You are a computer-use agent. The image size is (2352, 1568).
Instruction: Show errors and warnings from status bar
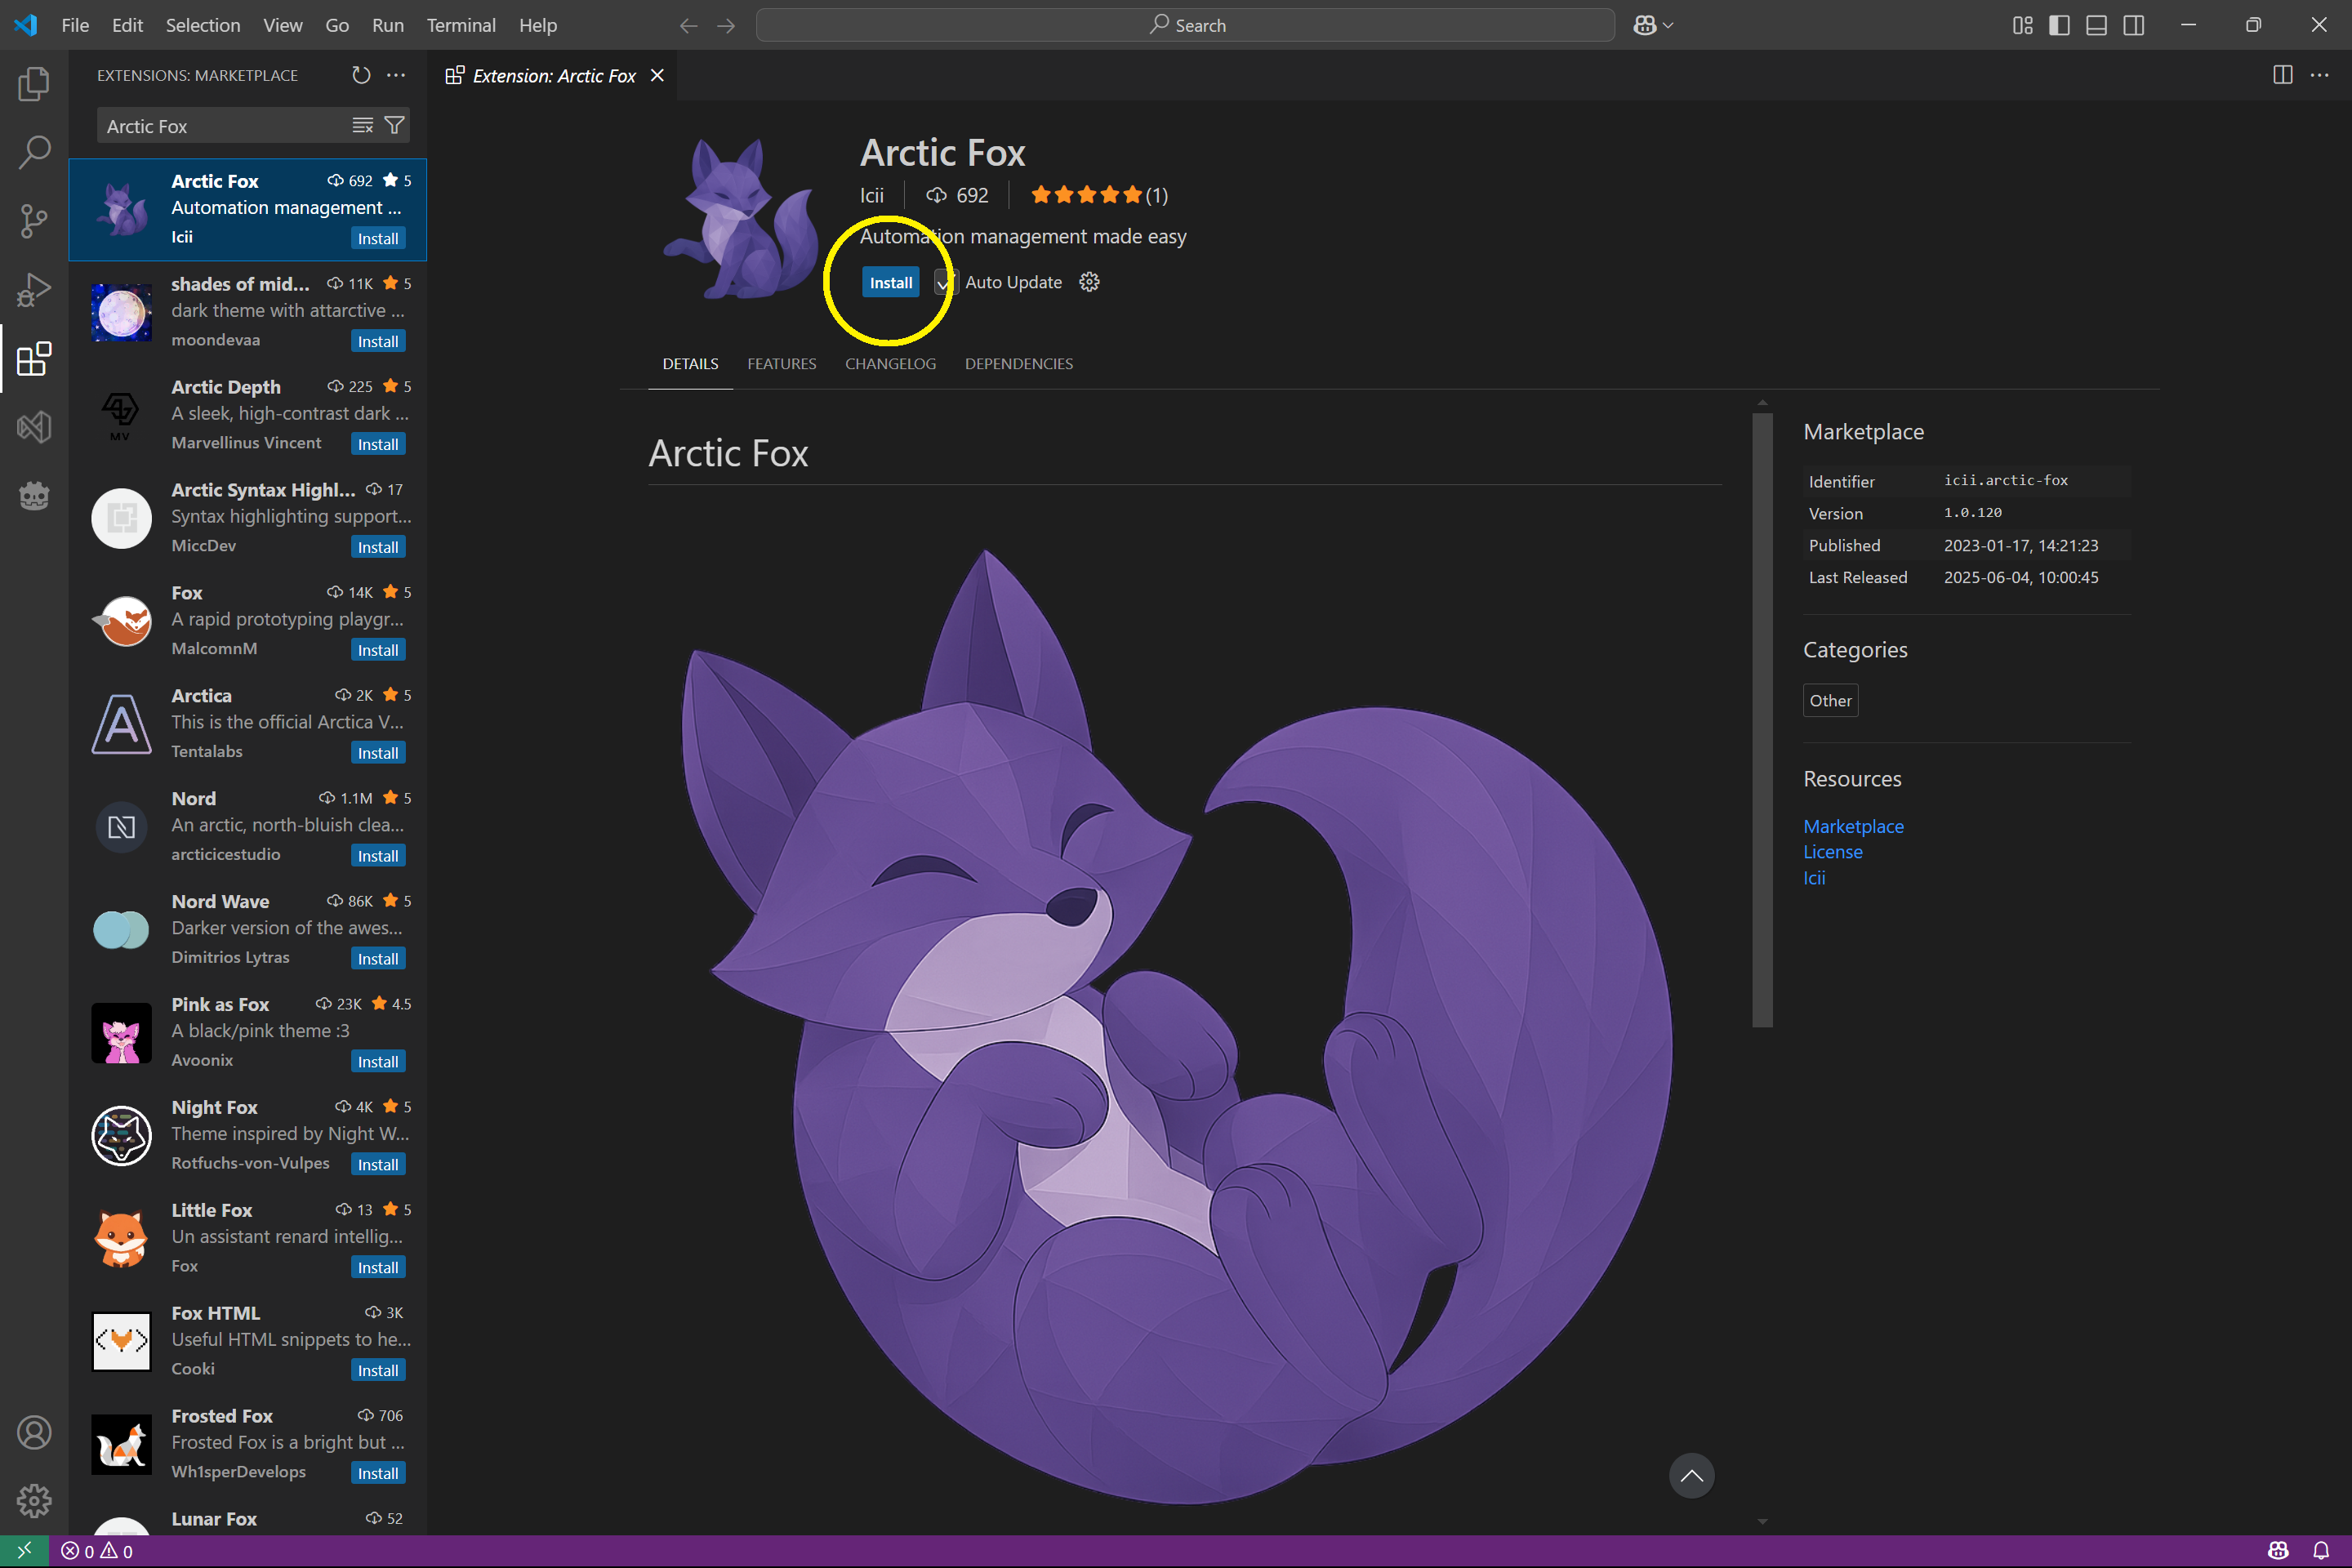[x=97, y=1551]
